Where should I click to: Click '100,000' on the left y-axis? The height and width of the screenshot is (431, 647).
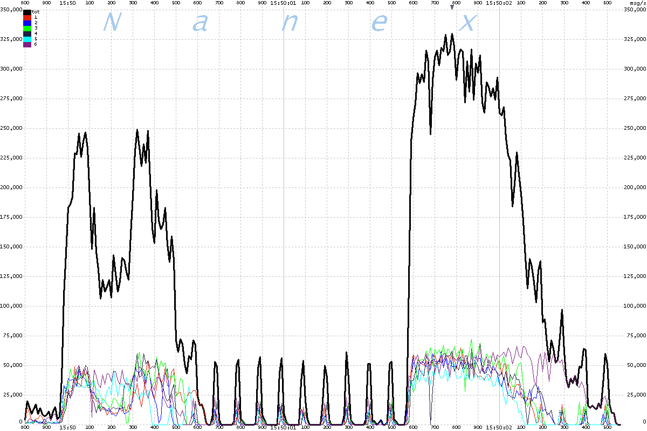[x=11, y=306]
